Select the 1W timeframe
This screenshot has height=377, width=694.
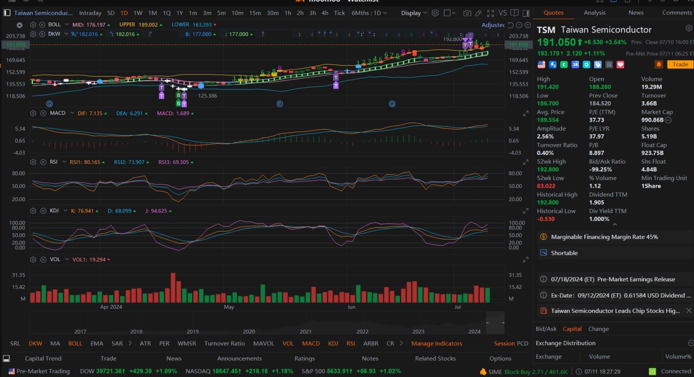(138, 13)
